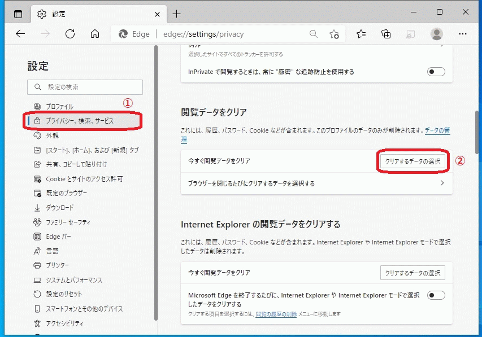Viewport: 482px width, 337px height.
Task: Click the tab actions menu icon
Action: click(18, 14)
